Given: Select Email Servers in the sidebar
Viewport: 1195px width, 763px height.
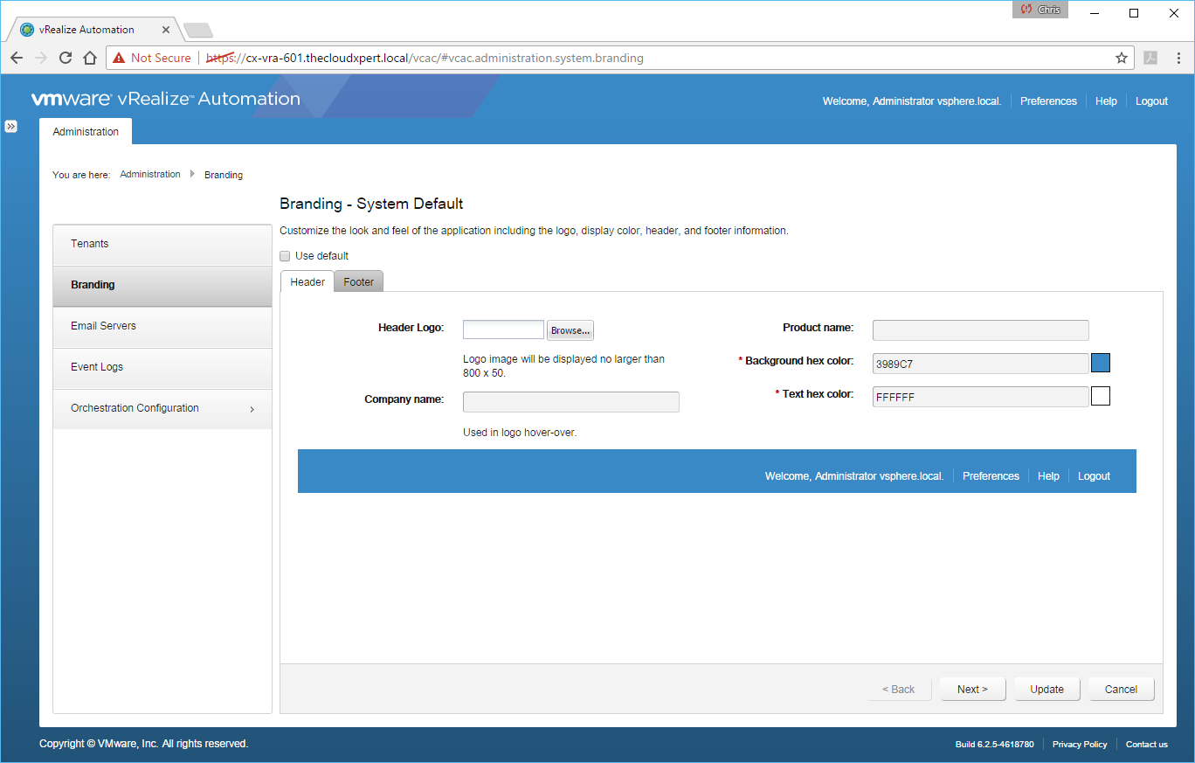Looking at the screenshot, I should pos(162,326).
